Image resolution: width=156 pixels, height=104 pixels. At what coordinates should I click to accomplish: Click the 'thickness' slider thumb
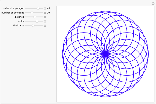pyautogui.click(x=33, y=25)
